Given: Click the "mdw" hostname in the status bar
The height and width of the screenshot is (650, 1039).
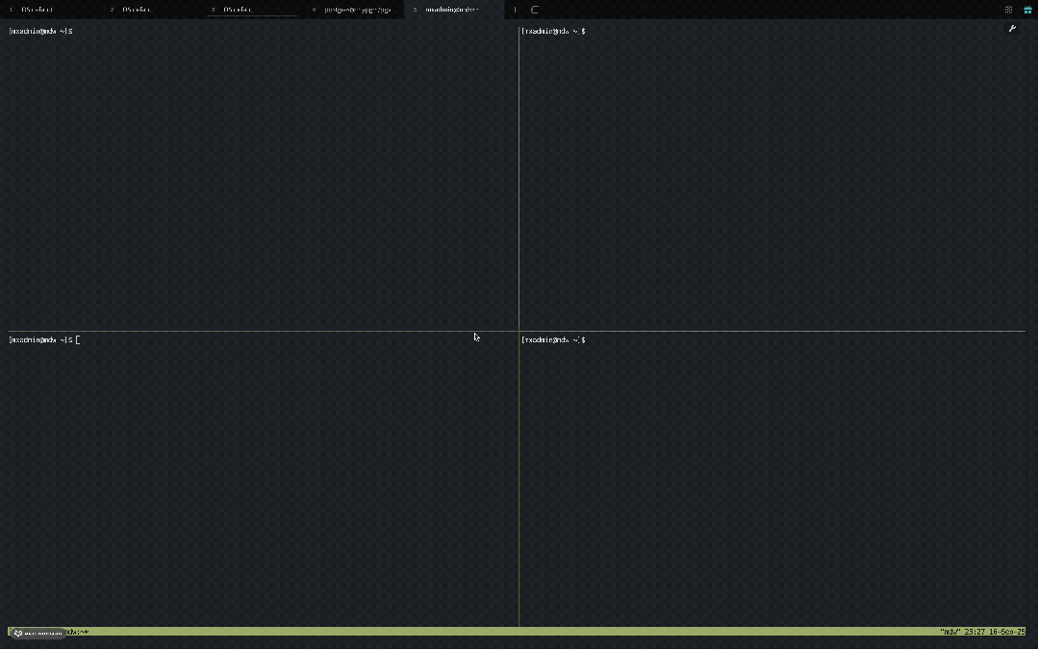Looking at the screenshot, I should tap(950, 632).
